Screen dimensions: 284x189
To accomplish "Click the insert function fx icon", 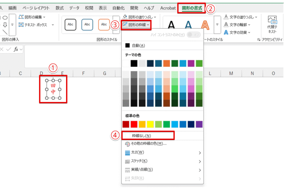I will 16,49.
